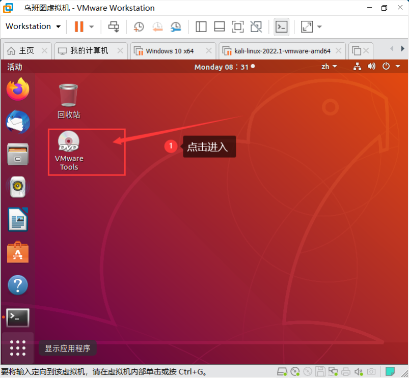409x378 pixels.
Task: Click the Unity mode toolbar icon
Action: click(x=256, y=26)
